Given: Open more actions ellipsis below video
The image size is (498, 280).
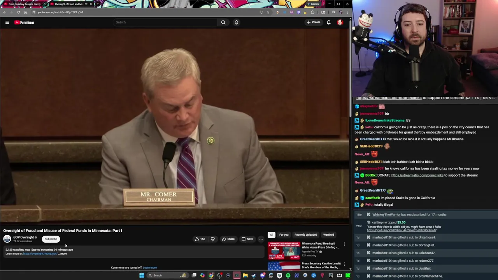Looking at the screenshot, I should (261, 239).
